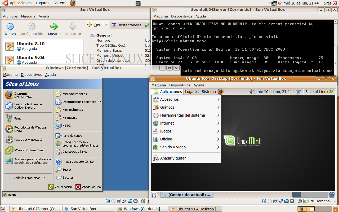This screenshot has width=339, height=212.
Task: Click the Inicio button on the Windows taskbar
Action: point(8,194)
